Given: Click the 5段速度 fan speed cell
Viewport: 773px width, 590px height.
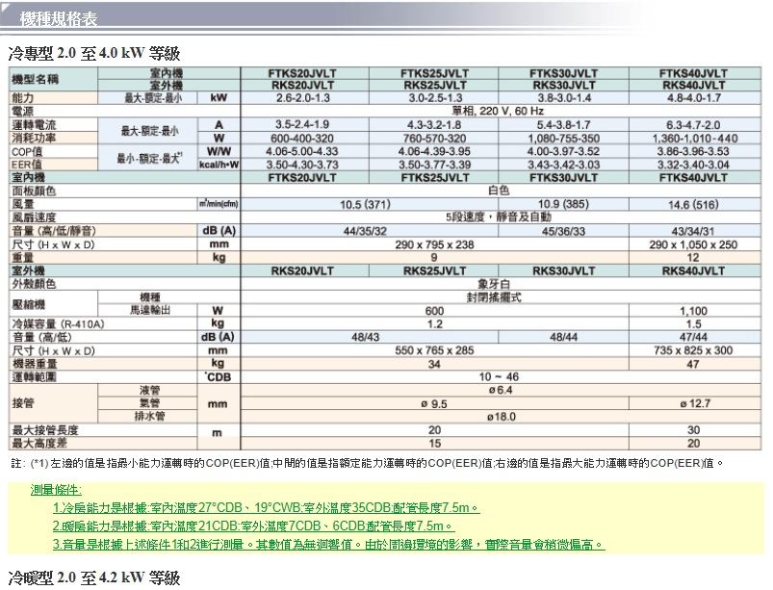Looking at the screenshot, I should pyautogui.click(x=494, y=218).
